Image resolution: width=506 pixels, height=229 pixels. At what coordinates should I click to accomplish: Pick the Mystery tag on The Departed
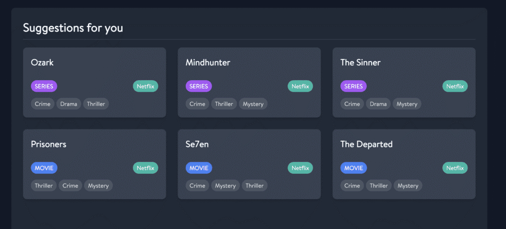point(408,186)
